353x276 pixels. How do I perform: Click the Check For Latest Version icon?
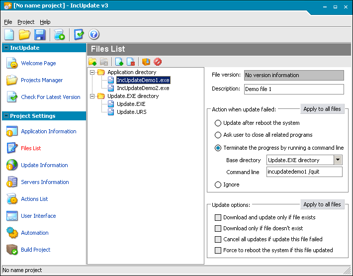[12, 97]
